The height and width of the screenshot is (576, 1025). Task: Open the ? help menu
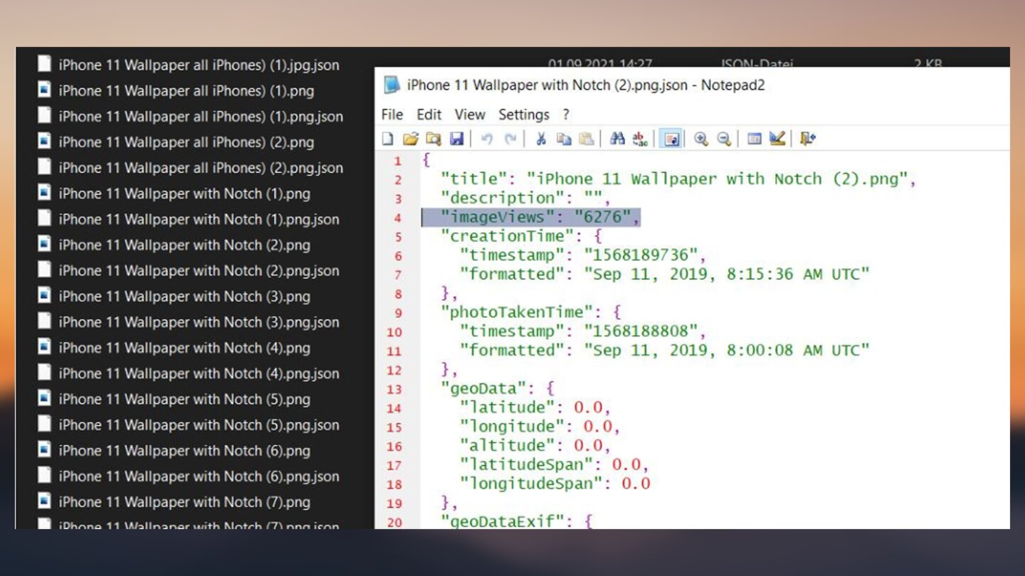[x=566, y=114]
